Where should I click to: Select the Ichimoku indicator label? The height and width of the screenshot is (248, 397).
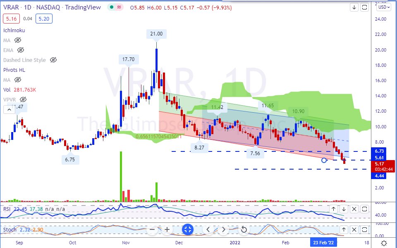14,30
